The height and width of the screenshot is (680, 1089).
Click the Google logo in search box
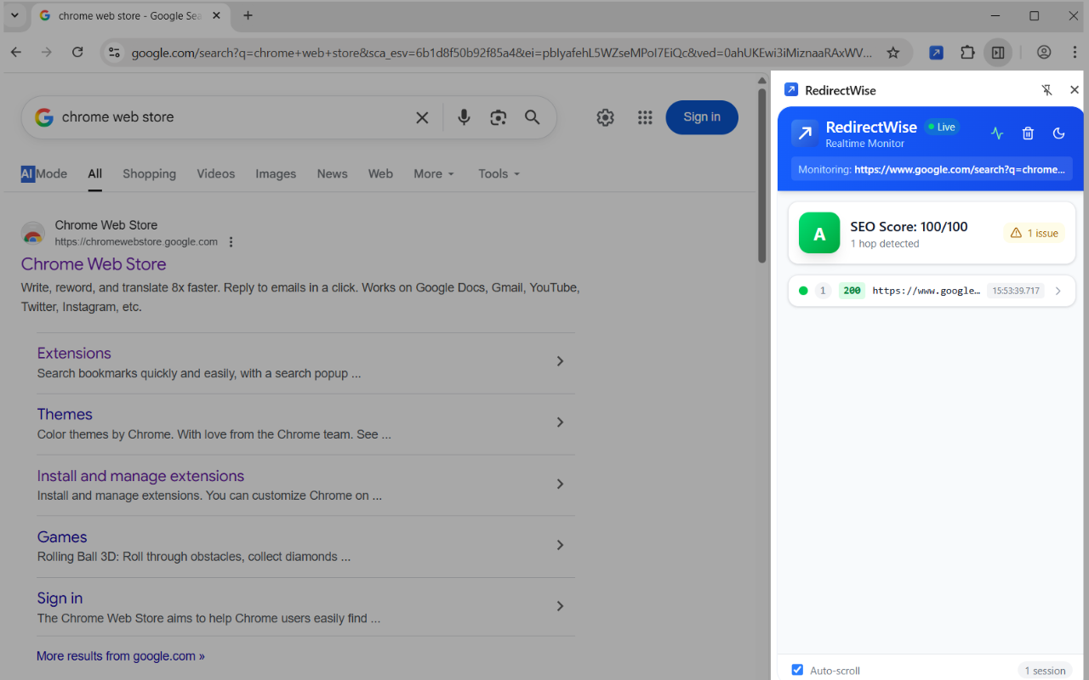pos(44,117)
